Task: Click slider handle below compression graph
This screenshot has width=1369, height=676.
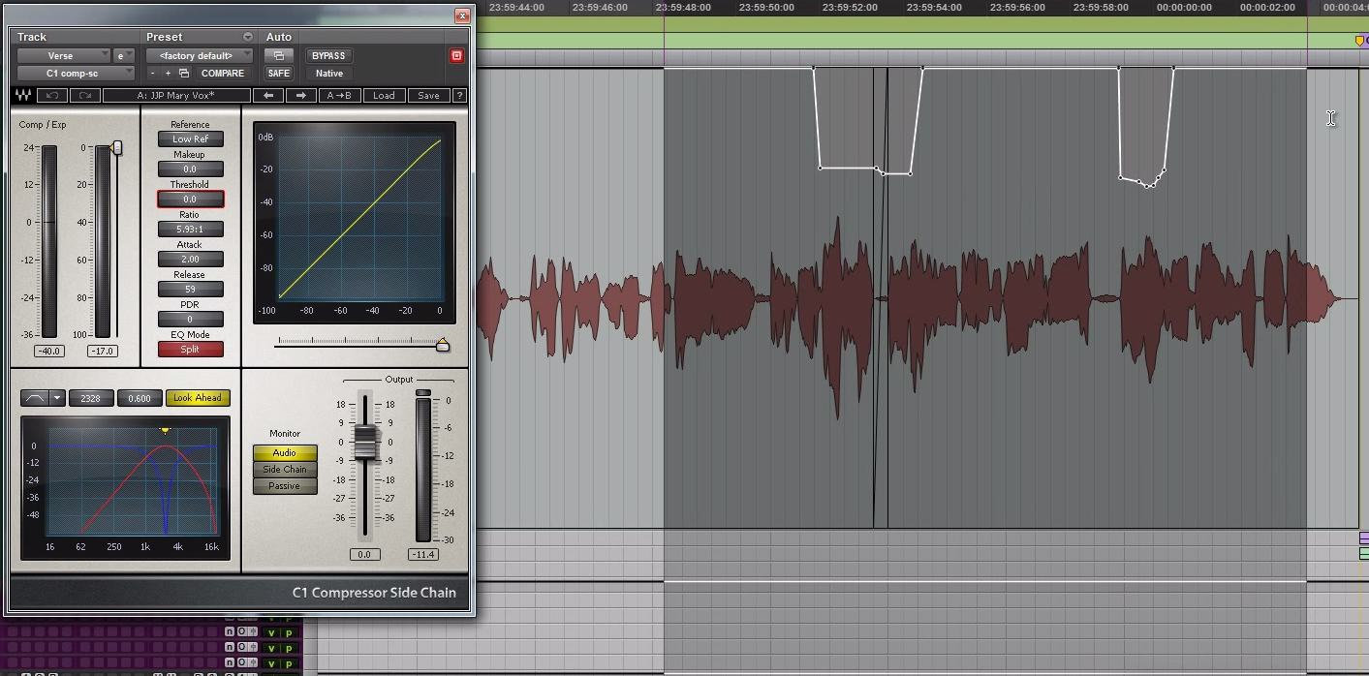Action: [443, 345]
